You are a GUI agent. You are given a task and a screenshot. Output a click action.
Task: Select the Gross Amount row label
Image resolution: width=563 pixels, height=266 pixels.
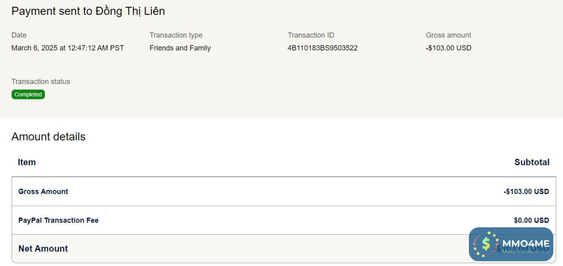(x=43, y=192)
